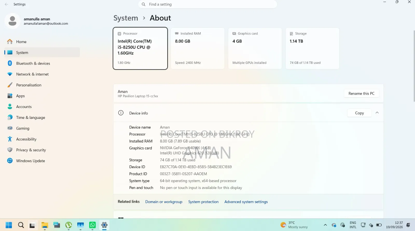Image resolution: width=415 pixels, height=231 pixels.
Task: Click the Rename this PC button
Action: 361,93
